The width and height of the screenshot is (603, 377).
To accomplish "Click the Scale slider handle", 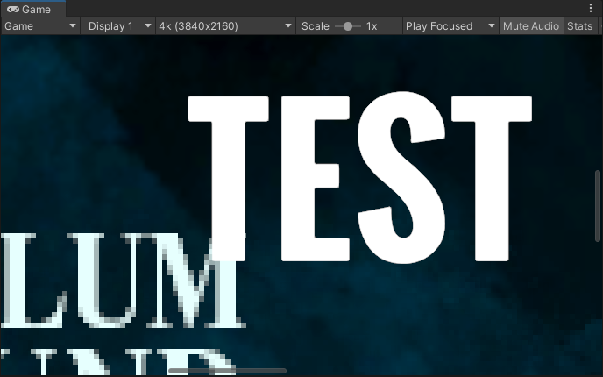I will [x=348, y=26].
